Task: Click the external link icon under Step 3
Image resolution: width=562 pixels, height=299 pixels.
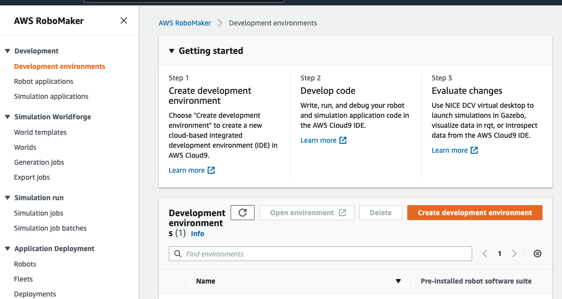Action: pyautogui.click(x=474, y=150)
